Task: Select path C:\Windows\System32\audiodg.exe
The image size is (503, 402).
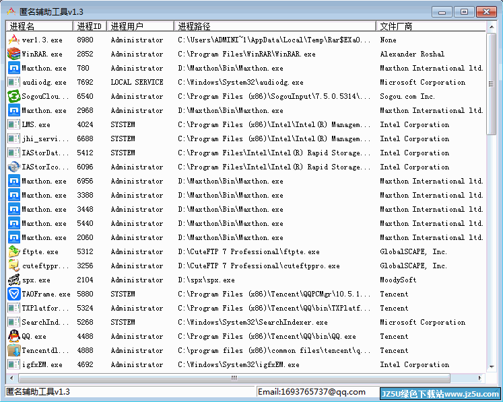Action: [x=240, y=82]
